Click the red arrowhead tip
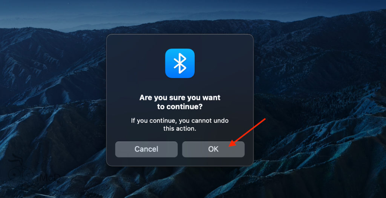The image size is (386, 198). 230,145
